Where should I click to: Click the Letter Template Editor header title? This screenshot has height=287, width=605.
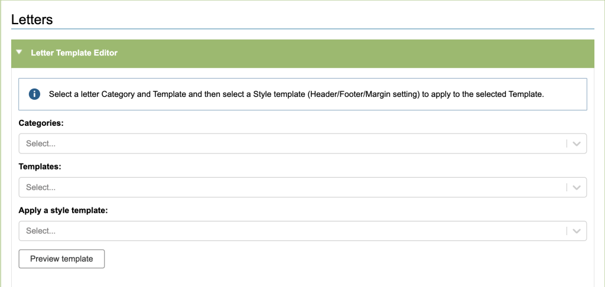[74, 53]
